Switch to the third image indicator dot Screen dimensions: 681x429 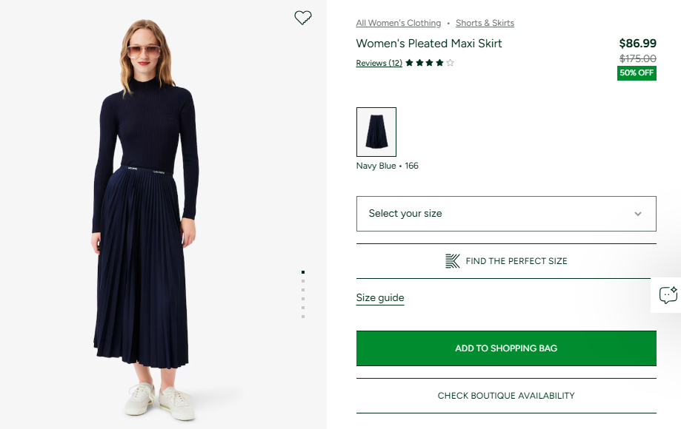coord(303,290)
